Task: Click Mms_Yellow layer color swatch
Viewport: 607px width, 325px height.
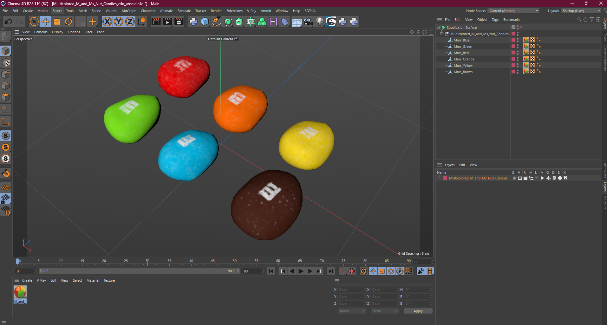Action: point(513,65)
